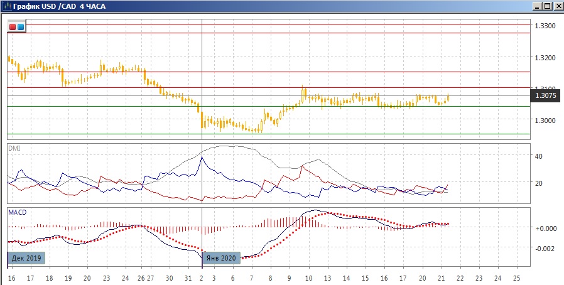Click the blue square icon on chart
The height and width of the screenshot is (285, 564).
click(x=21, y=27)
